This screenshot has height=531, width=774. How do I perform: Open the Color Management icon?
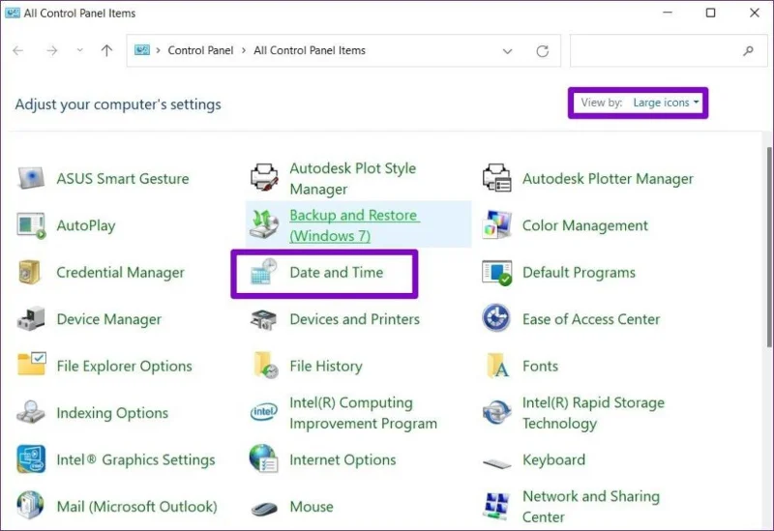[496, 225]
